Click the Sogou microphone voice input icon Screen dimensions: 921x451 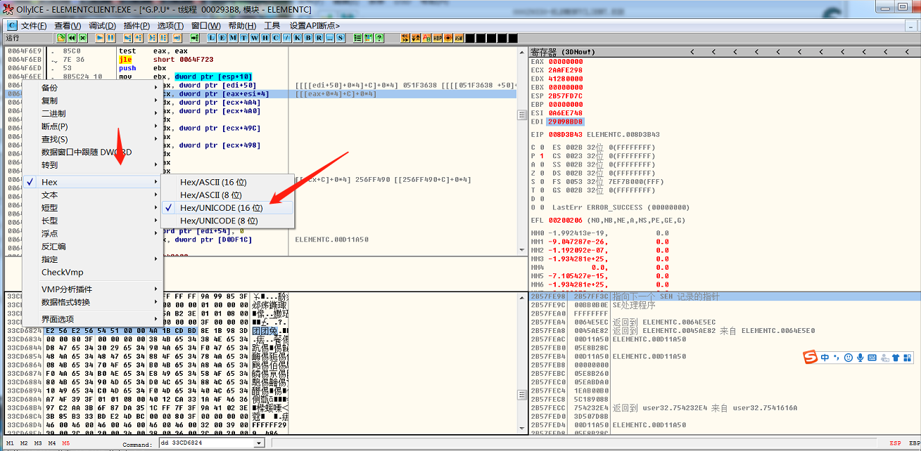click(860, 358)
